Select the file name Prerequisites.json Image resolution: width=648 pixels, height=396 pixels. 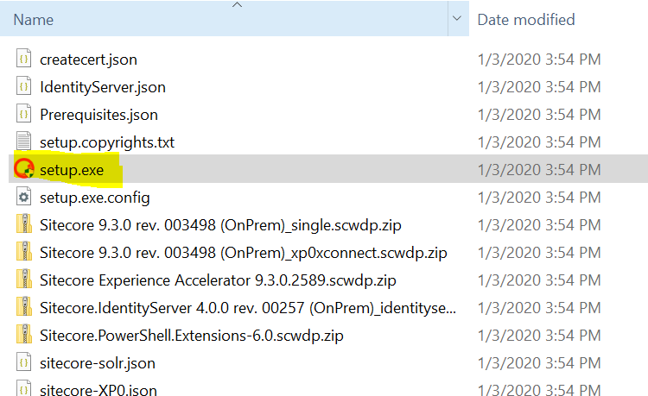(98, 115)
